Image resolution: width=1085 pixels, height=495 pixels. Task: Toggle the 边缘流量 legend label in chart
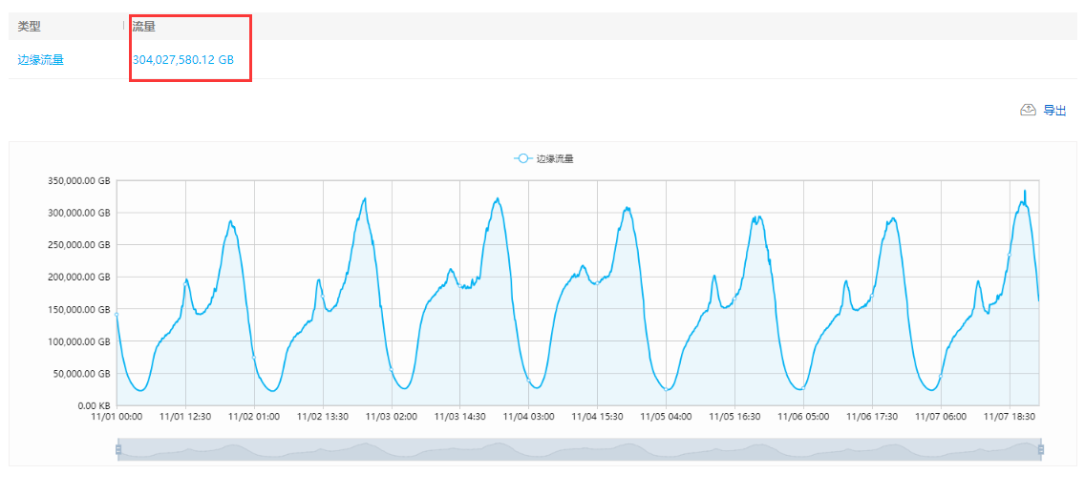click(x=555, y=158)
